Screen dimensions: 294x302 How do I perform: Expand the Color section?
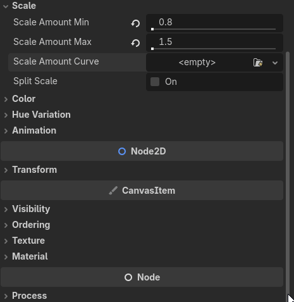pos(6,99)
